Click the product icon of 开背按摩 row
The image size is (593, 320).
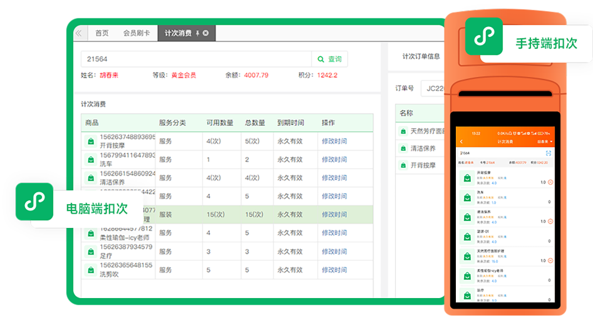90,142
